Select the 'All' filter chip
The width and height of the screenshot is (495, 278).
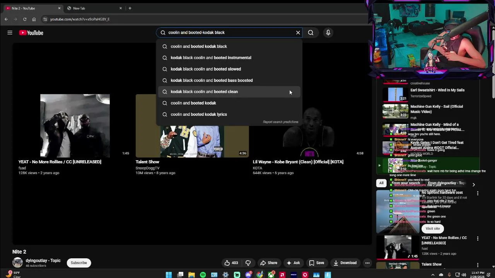point(381,183)
